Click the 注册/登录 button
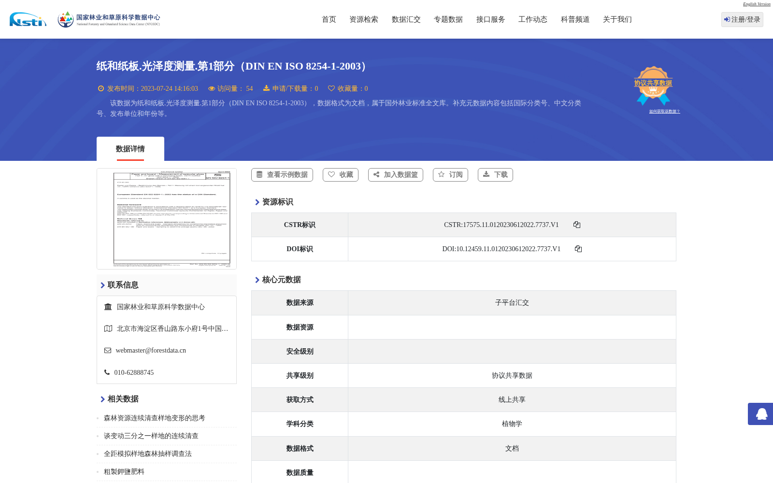 pos(742,19)
